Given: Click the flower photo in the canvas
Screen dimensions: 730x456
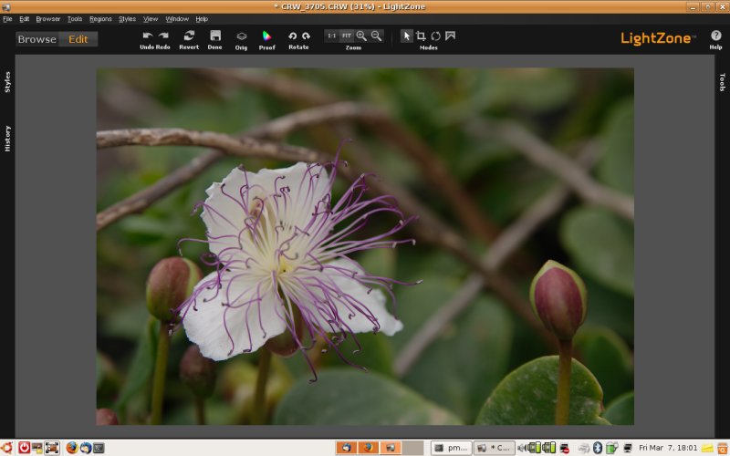Looking at the screenshot, I should coord(365,246).
